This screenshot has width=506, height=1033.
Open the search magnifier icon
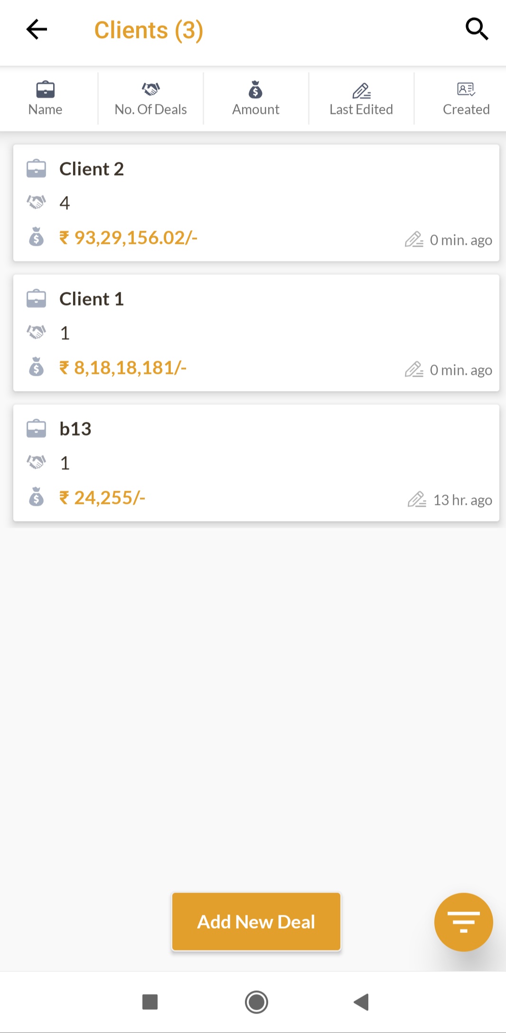point(477,29)
